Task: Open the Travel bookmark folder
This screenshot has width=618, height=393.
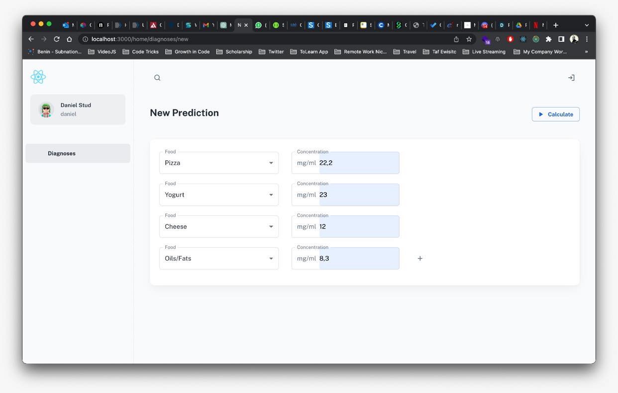Action: [405, 52]
